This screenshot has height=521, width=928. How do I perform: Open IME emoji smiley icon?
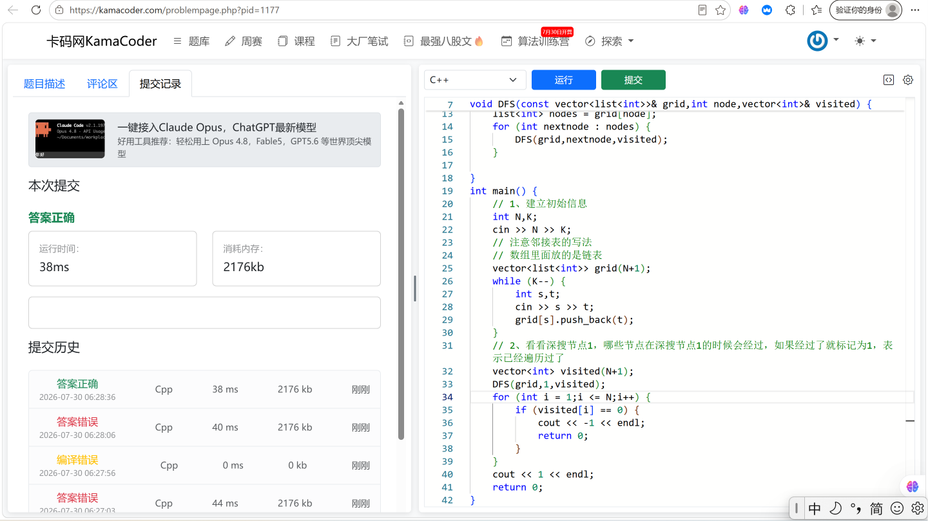pos(897,509)
